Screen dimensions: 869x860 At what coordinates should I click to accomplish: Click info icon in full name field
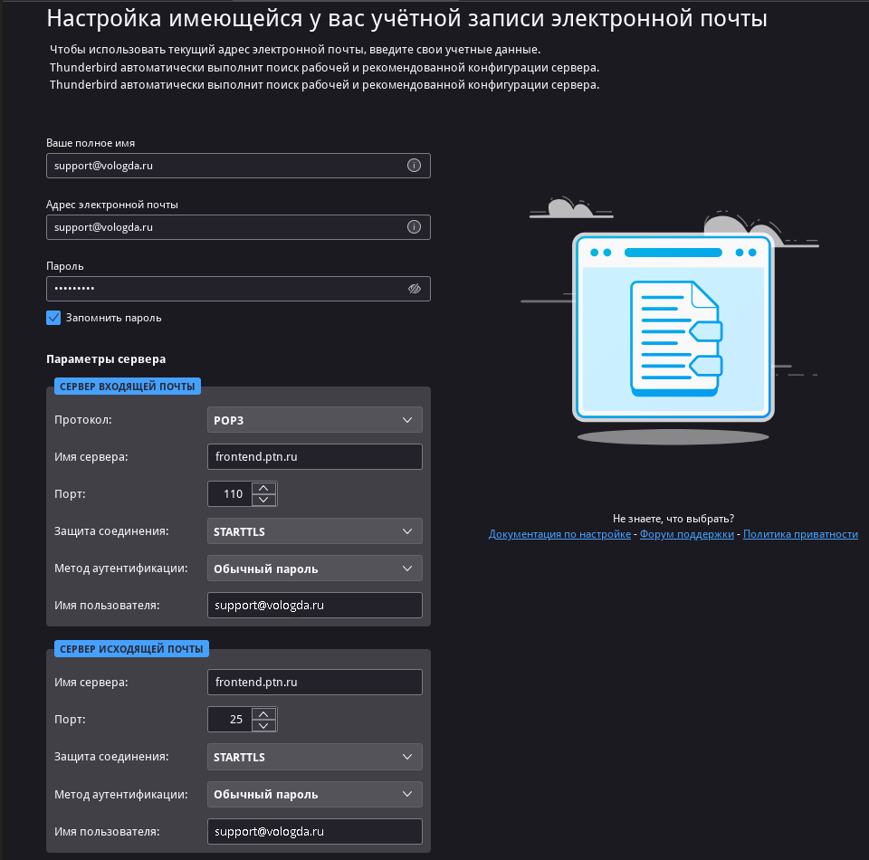click(415, 166)
